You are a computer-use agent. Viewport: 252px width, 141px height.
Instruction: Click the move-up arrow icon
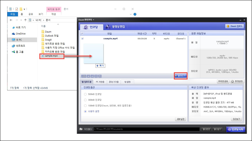pyautogui.click(x=92, y=76)
